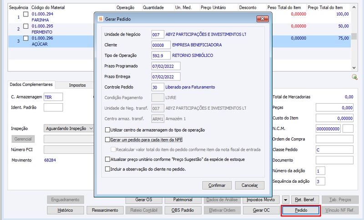Viewport: 364px width, 220px height.
Task: Click the Vínculo NF Ref. button
Action: point(340,210)
